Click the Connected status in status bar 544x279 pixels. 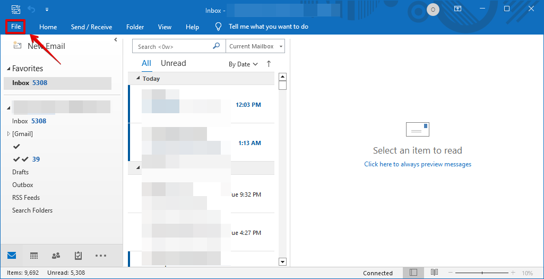point(378,273)
